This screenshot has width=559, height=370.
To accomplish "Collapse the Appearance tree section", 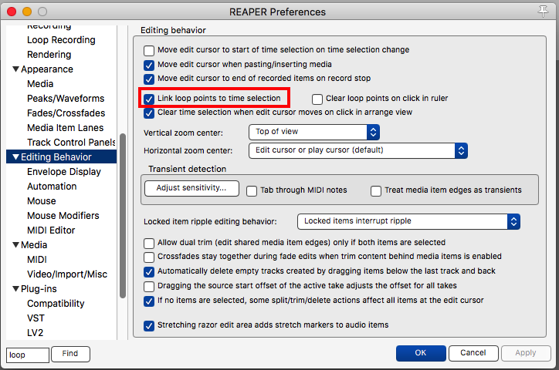I will click(15, 69).
